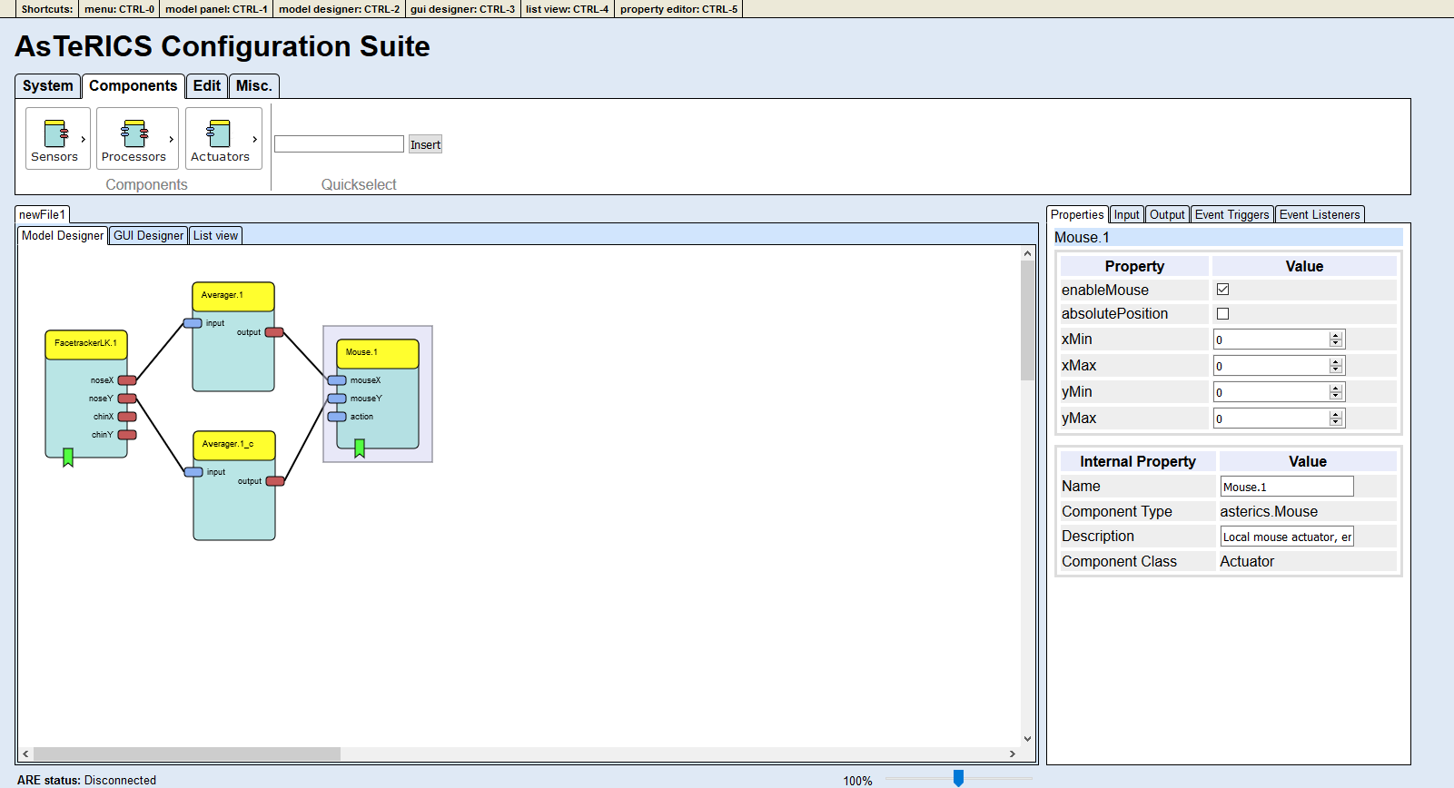The height and width of the screenshot is (788, 1454).
Task: Click Averager.1 output port
Action: (274, 332)
